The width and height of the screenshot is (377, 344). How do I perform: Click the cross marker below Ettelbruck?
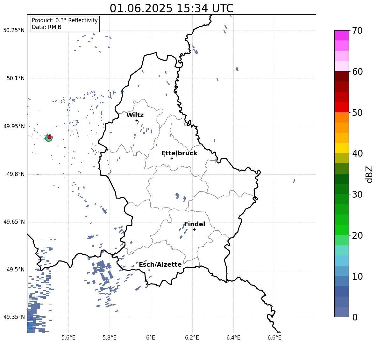[172, 158]
